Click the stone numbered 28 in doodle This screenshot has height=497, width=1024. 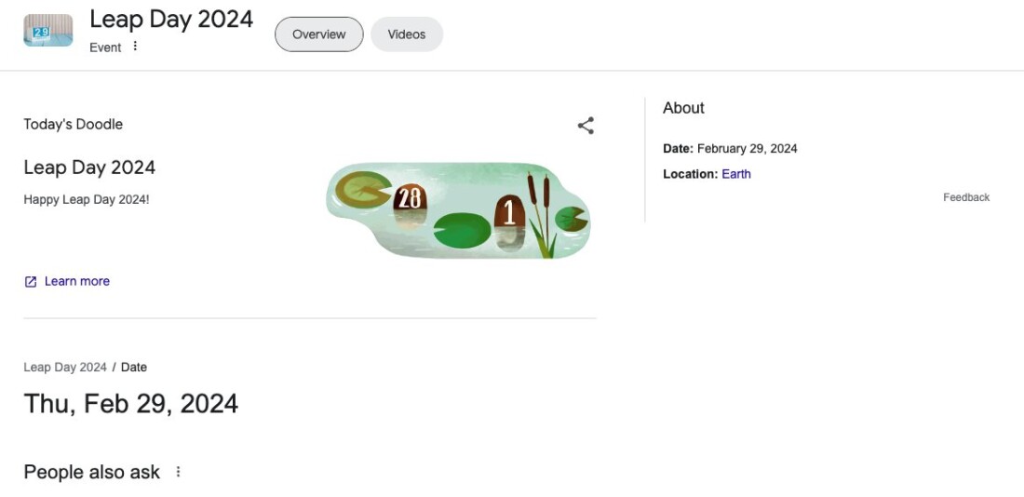pos(411,197)
